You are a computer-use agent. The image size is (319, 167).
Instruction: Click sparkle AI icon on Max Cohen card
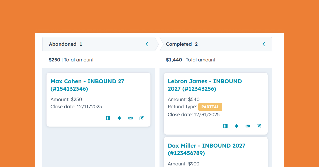click(119, 118)
